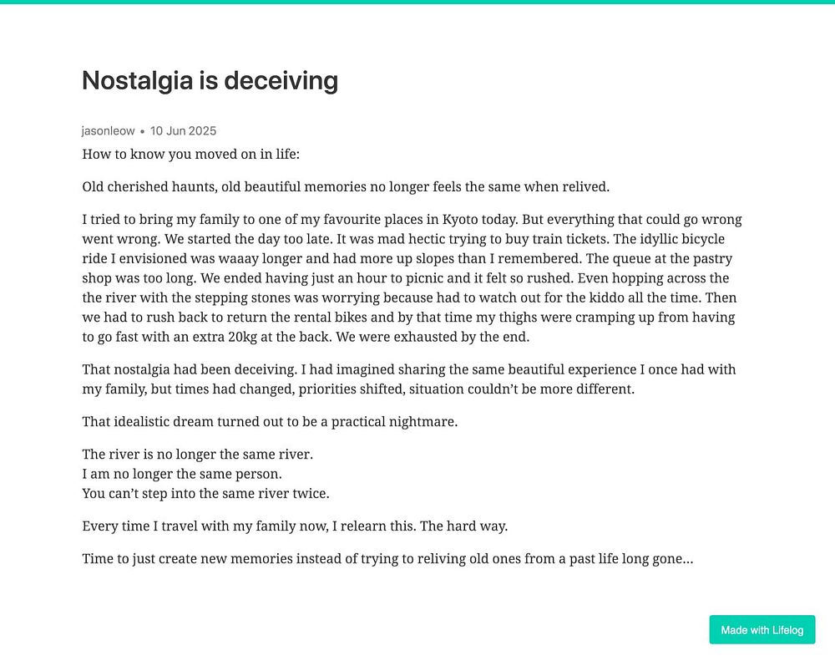Image resolution: width=835 pixels, height=661 pixels.
Task: Click the line 'How to know you moved on in life:'
Action: click(x=190, y=154)
